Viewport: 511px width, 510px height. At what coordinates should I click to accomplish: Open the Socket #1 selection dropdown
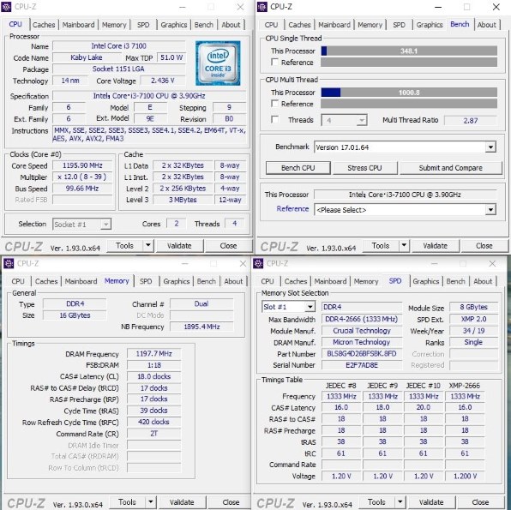coord(81,225)
